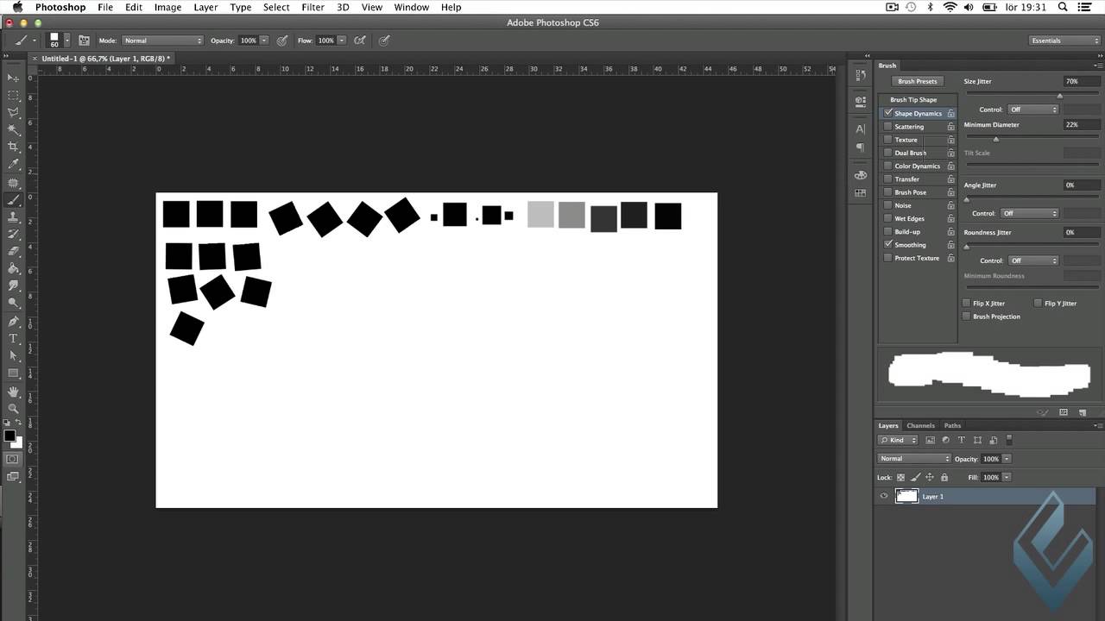Hide Layer 1 with the eye icon
Screen dimensions: 1105x621
[883, 496]
